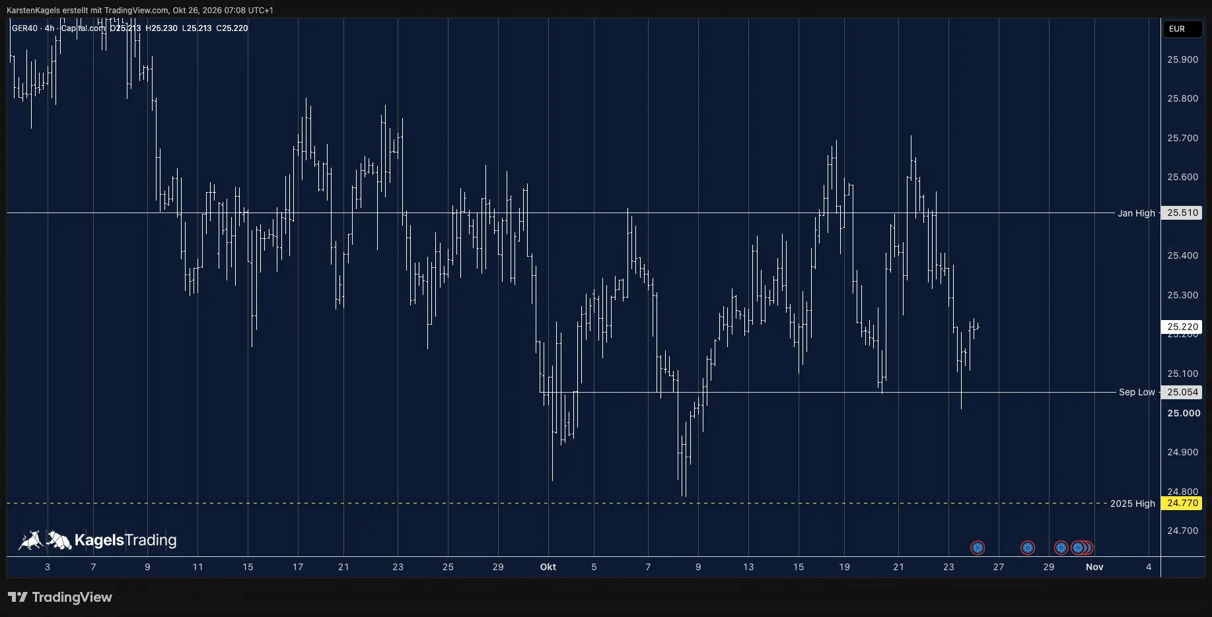Click the C25.220 close value in the legend
The image size is (1212, 617).
[232, 28]
